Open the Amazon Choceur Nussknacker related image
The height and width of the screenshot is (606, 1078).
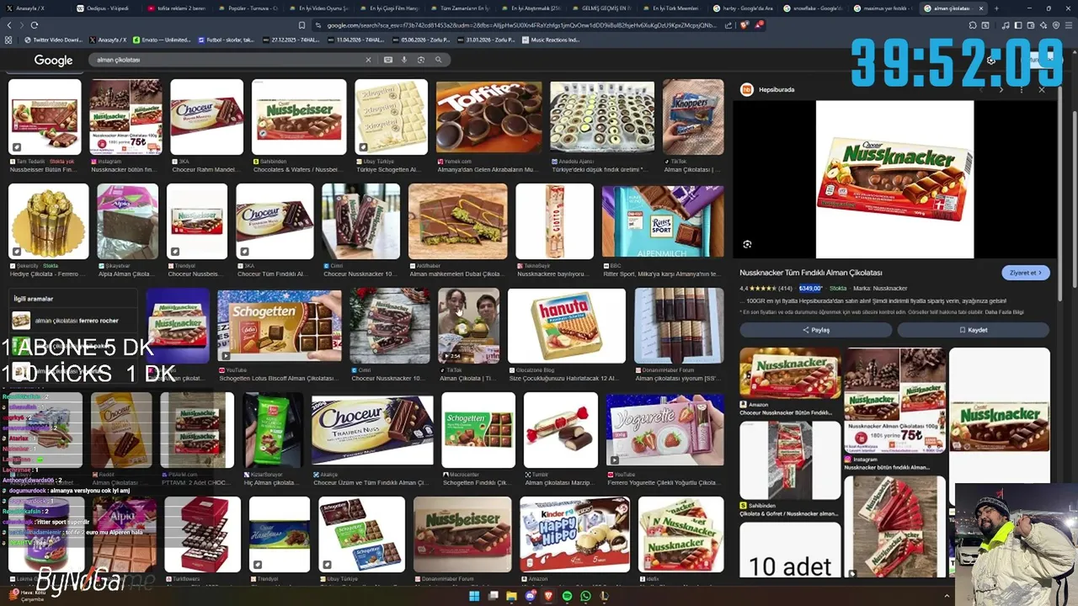point(790,373)
